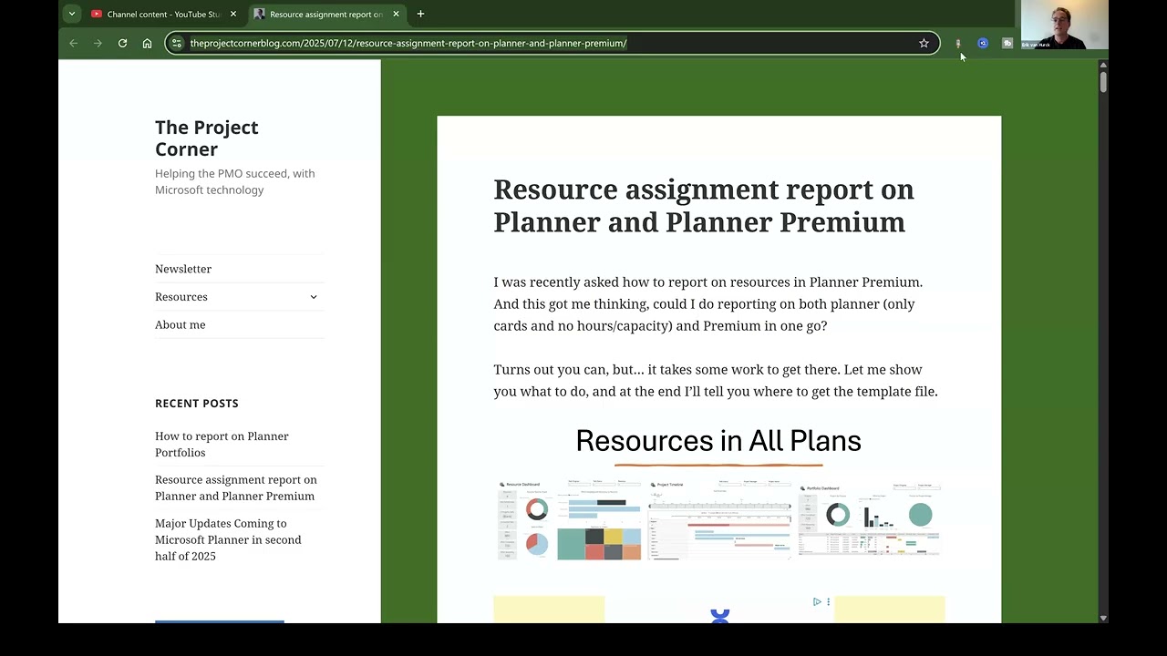Click the blue circular extension icon
Screen dimensions: 1167x656
(983, 43)
